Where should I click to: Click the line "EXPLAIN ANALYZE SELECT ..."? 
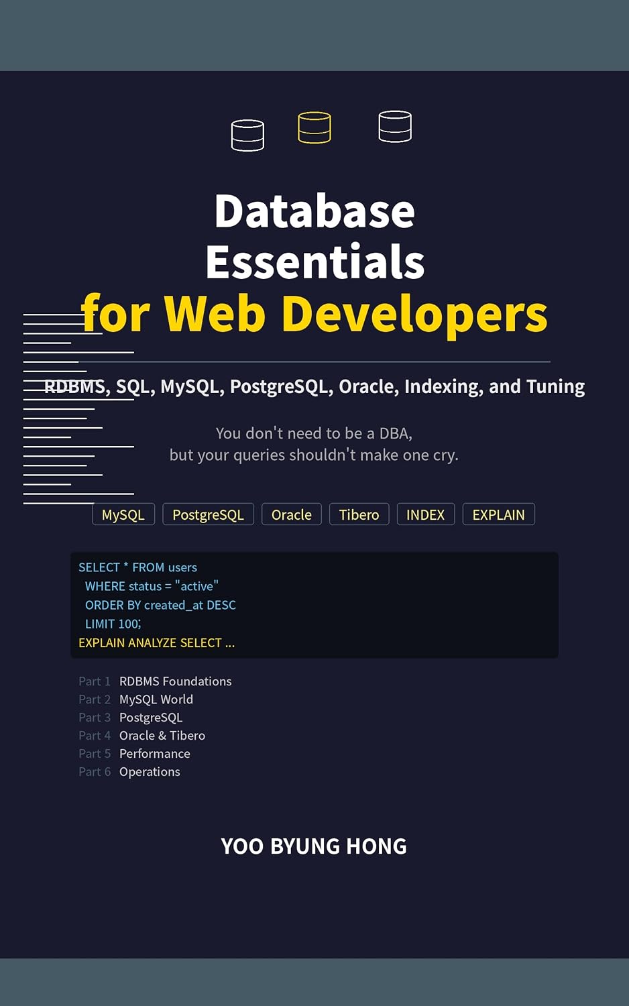tap(156, 642)
